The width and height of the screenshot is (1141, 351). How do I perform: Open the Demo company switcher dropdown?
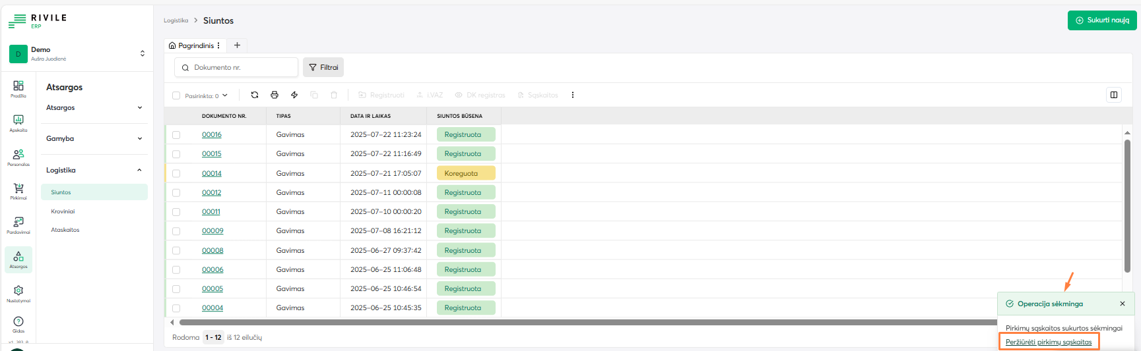(78, 53)
